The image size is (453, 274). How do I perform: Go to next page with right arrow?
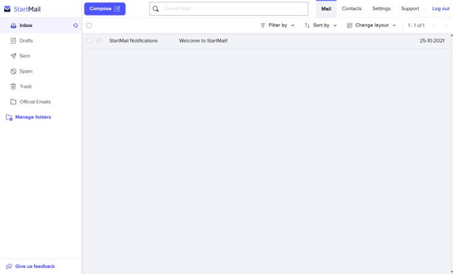[x=445, y=25]
